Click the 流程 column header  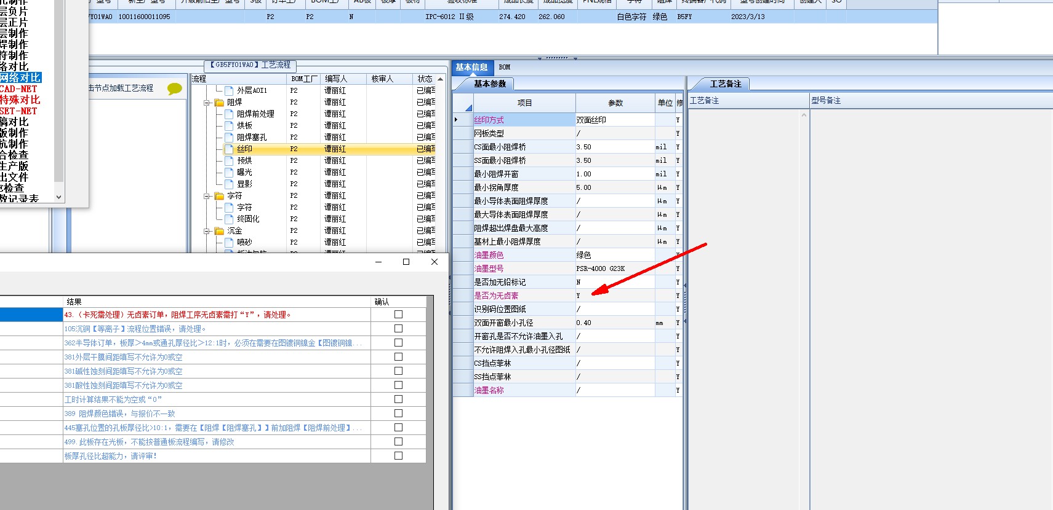coord(239,79)
